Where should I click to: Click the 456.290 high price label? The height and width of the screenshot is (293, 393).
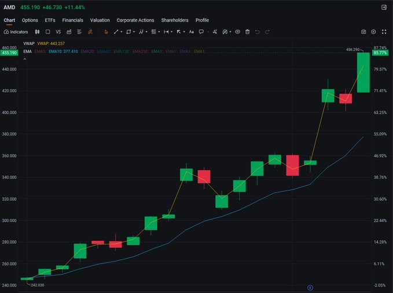pos(352,50)
